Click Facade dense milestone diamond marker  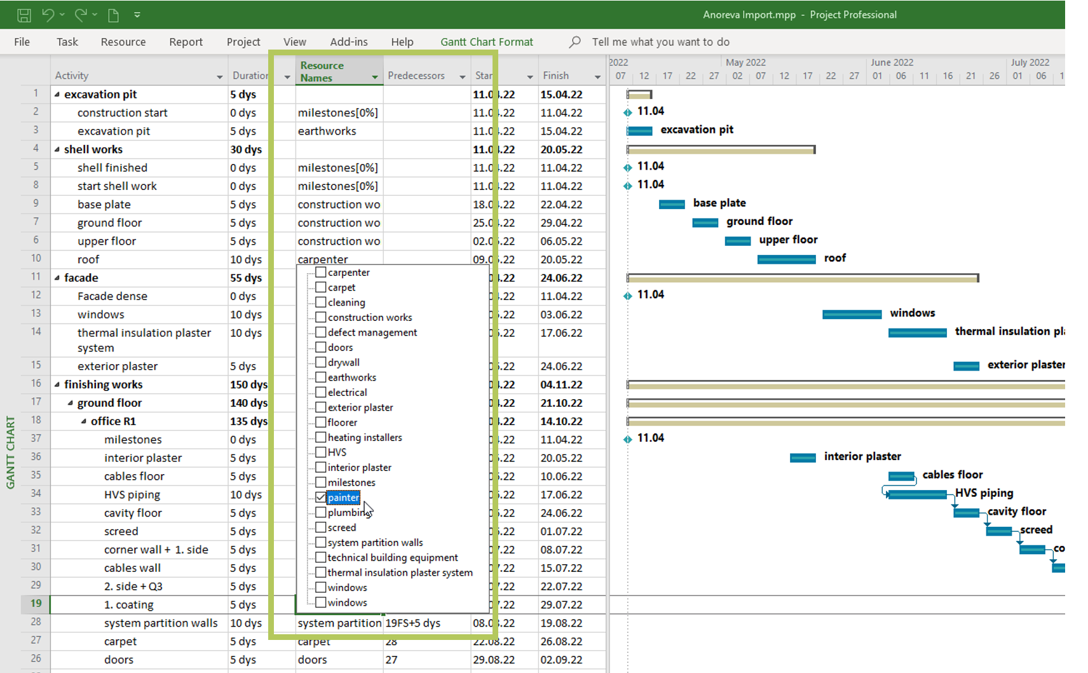tap(627, 296)
